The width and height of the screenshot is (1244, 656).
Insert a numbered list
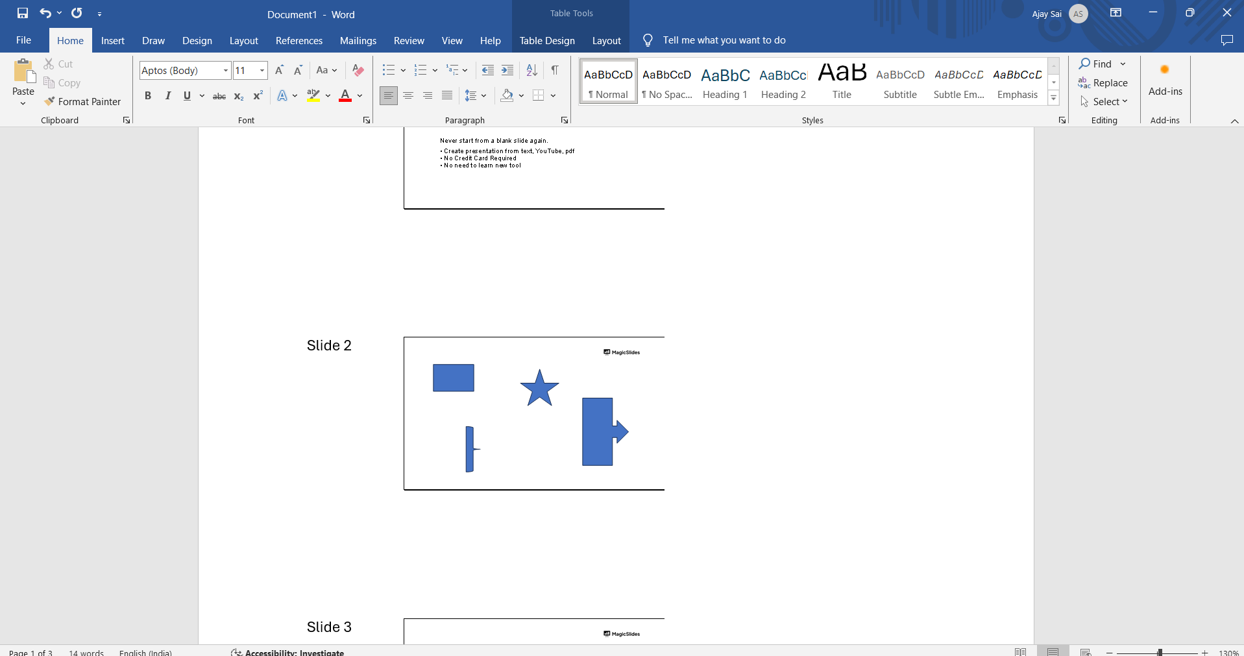coord(421,70)
